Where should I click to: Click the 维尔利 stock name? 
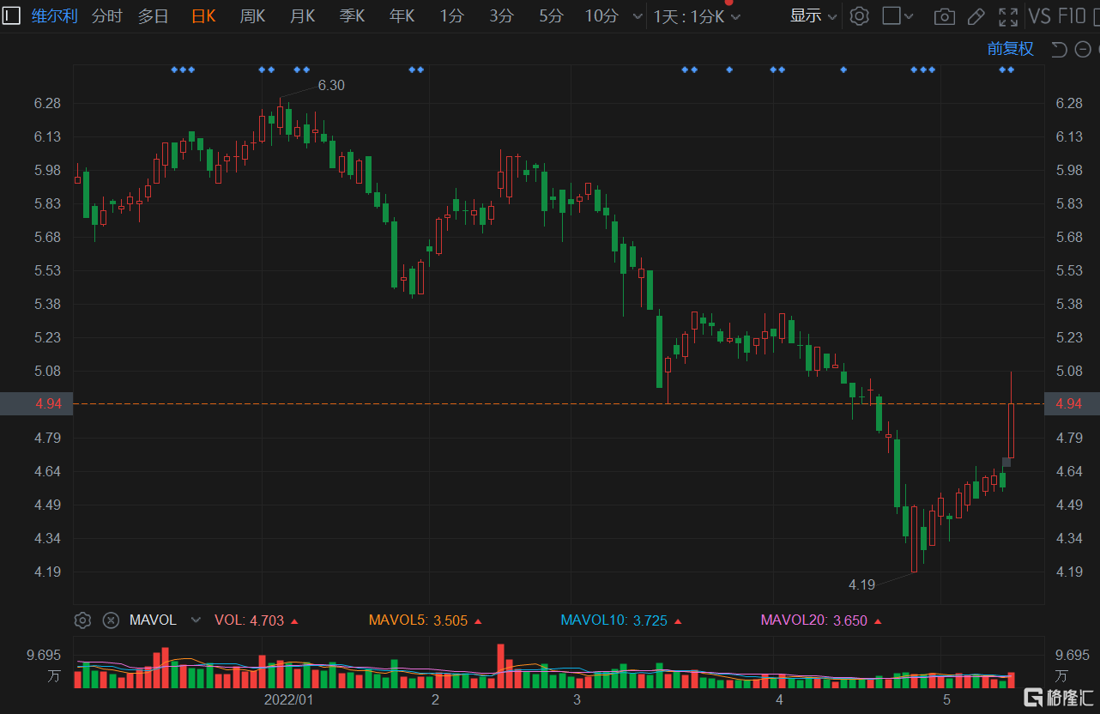tap(54, 15)
